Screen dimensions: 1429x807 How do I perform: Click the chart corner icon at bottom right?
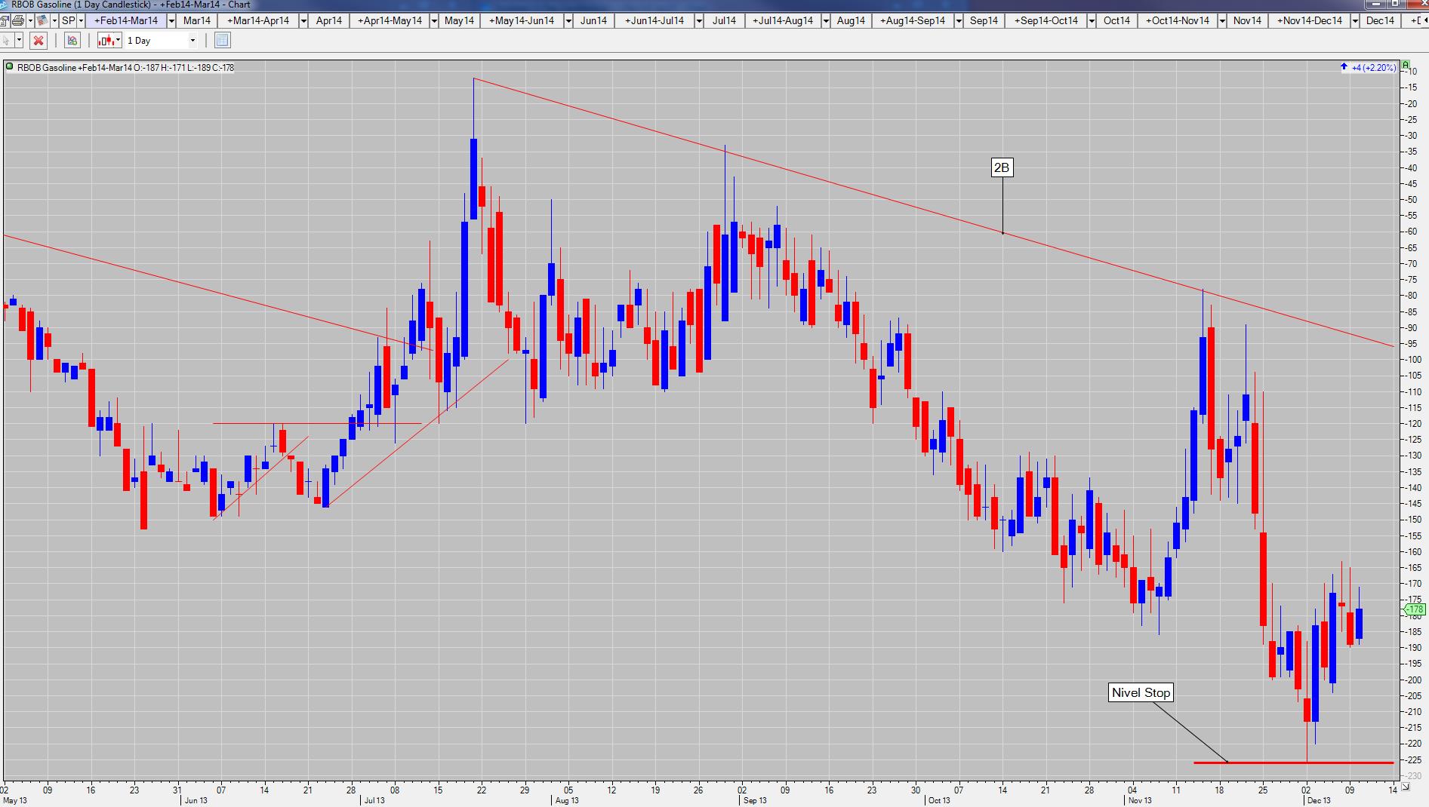click(x=1406, y=787)
